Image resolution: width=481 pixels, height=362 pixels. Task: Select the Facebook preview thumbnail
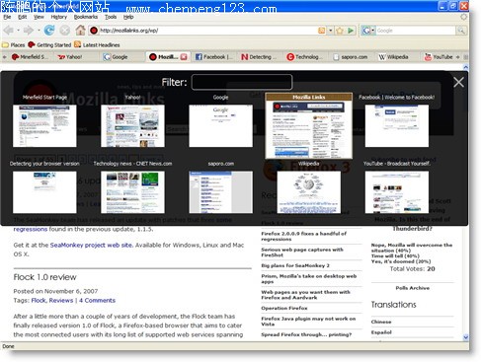(397, 125)
